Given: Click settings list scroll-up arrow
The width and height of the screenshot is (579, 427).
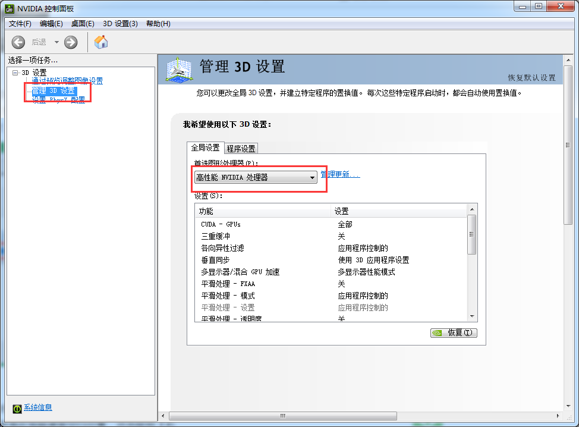Looking at the screenshot, I should point(472,209).
